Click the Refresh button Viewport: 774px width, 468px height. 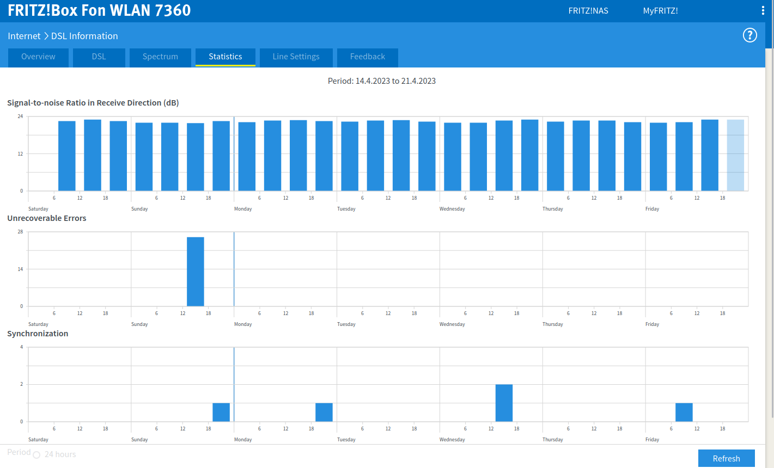pos(726,458)
